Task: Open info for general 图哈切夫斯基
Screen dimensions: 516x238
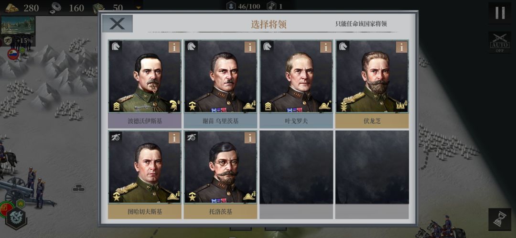Action: 174,138
